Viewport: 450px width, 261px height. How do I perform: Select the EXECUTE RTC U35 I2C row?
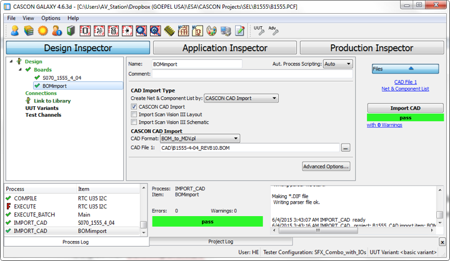pyautogui.click(x=72, y=207)
